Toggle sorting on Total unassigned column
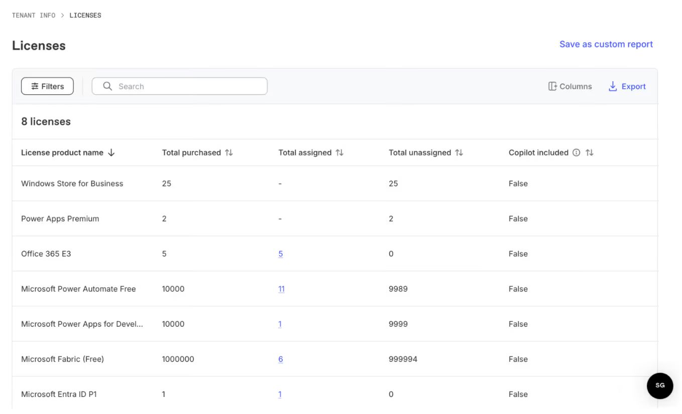 coord(459,152)
